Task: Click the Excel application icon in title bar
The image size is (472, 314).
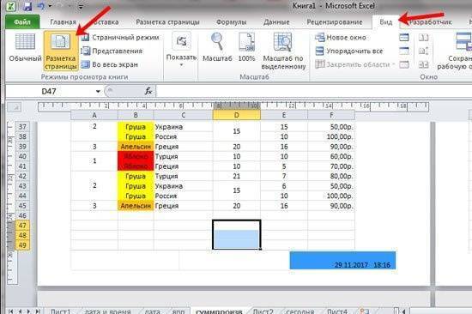Action: coord(11,6)
